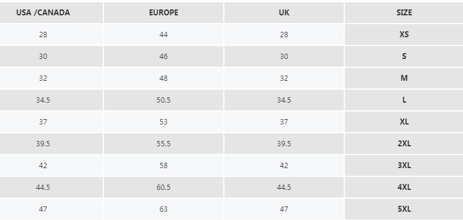Select Europe value 58 cell
This screenshot has width=463, height=220.
coord(164,165)
